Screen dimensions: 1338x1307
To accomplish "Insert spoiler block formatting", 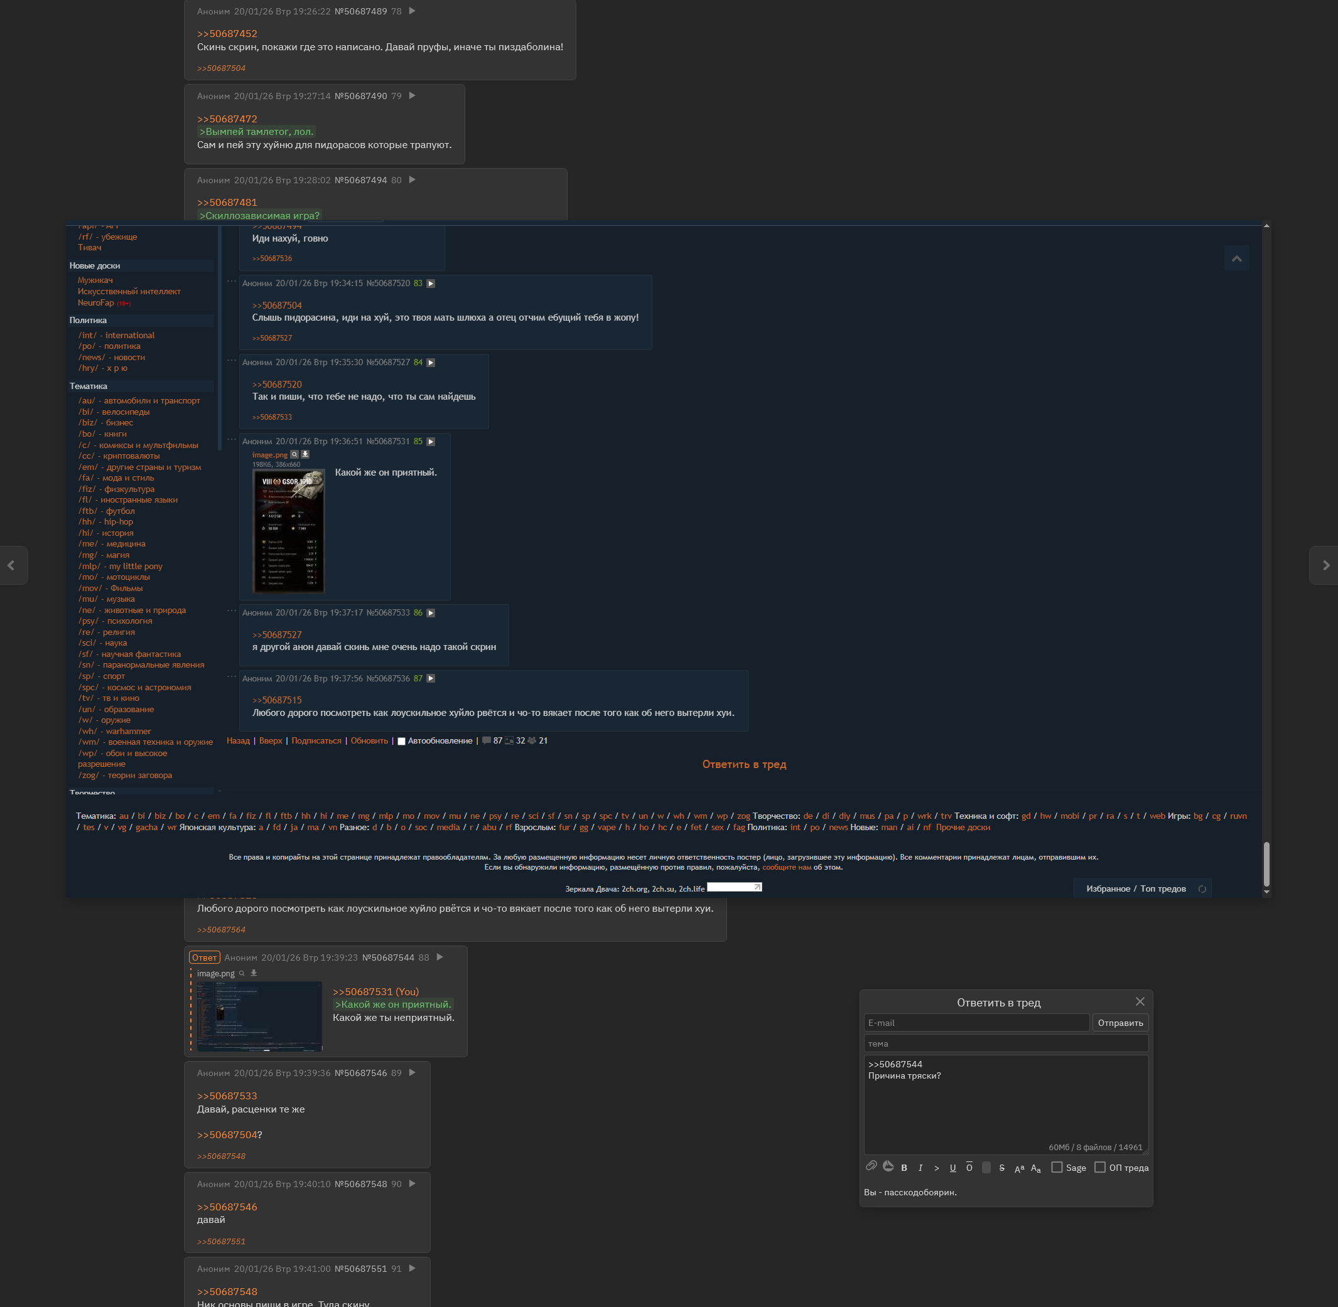I will pos(986,1168).
